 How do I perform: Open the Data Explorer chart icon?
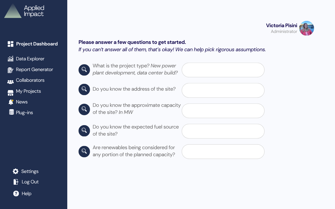(10, 59)
